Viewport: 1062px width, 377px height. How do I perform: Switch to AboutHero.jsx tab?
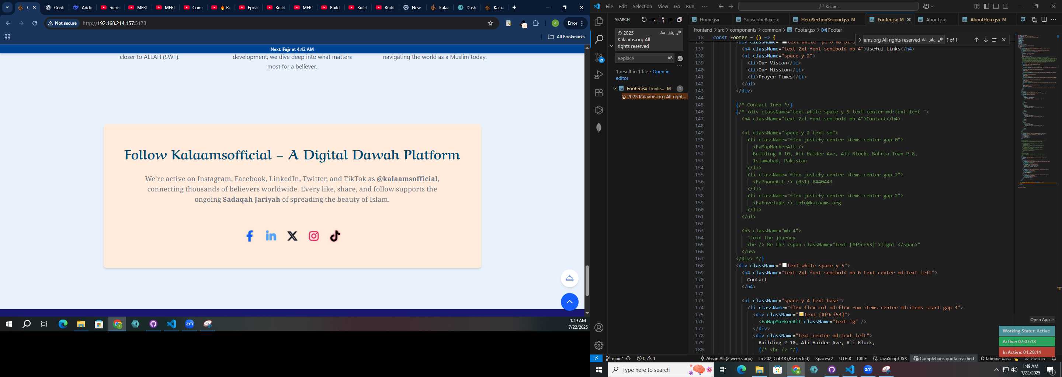click(x=988, y=20)
